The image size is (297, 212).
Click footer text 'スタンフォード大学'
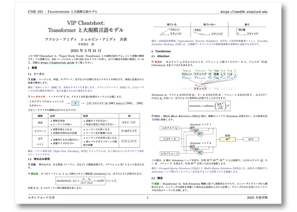41,198
